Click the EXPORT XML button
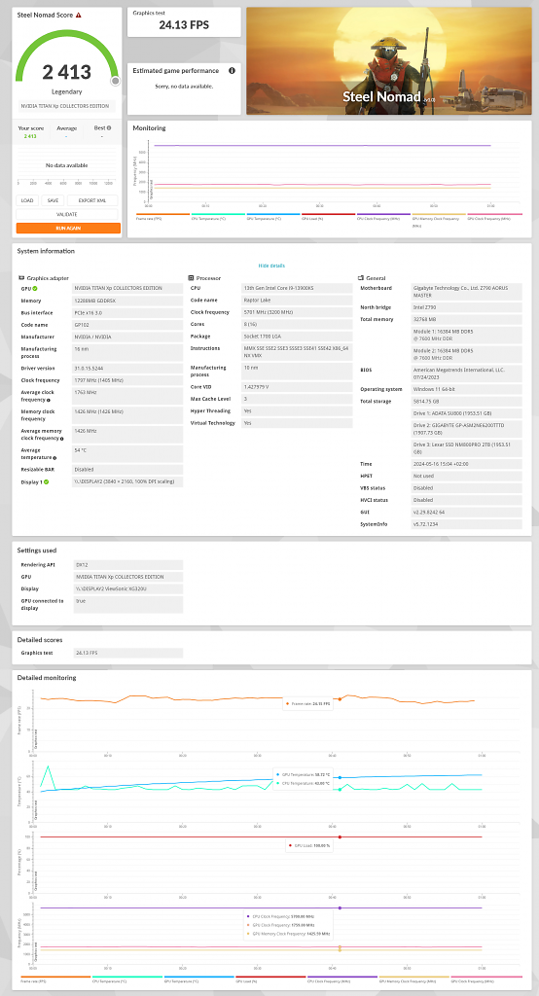Viewport: 539px width, 996px height. (x=92, y=200)
